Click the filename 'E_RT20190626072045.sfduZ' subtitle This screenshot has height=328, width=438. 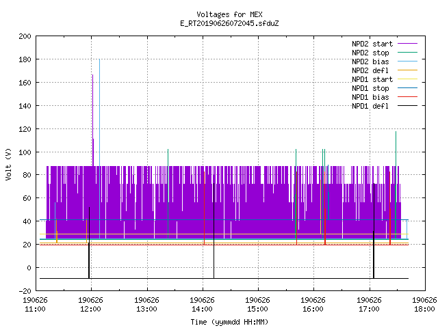[x=229, y=23]
